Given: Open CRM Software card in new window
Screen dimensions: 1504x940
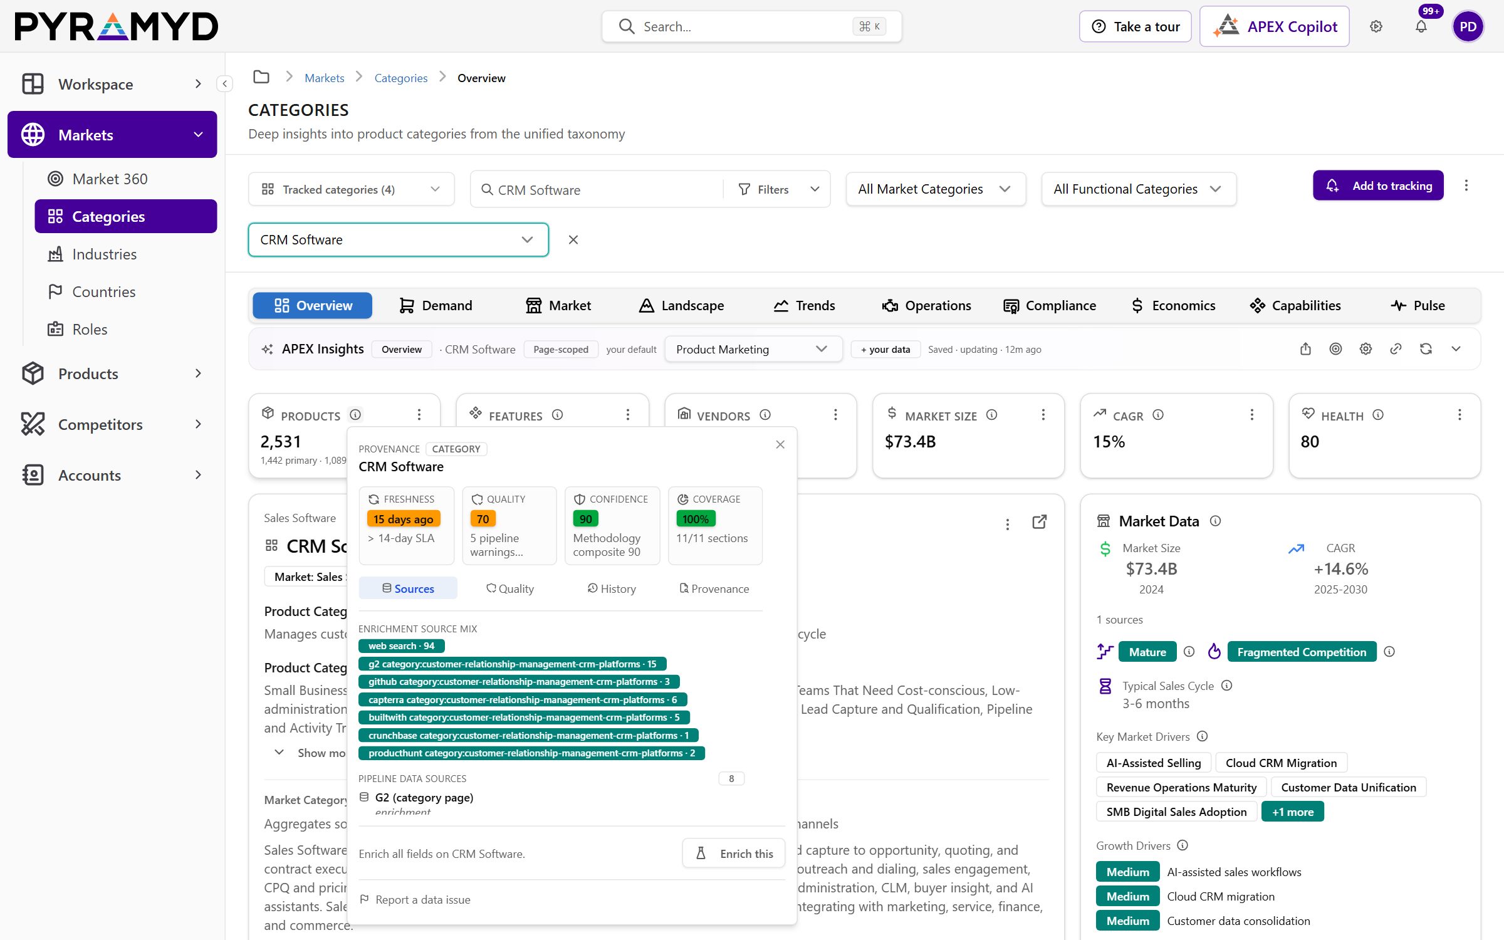Looking at the screenshot, I should (1040, 522).
